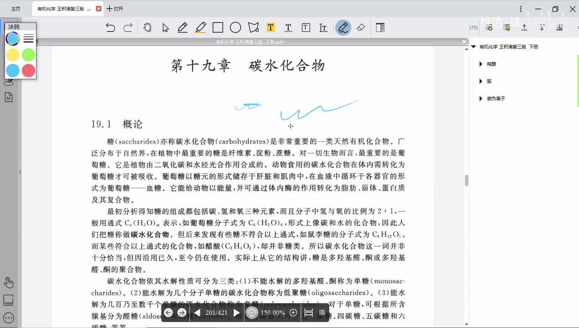This screenshot has height=328, width=579.
Task: Select the Hand pan tool
Action: click(147, 28)
